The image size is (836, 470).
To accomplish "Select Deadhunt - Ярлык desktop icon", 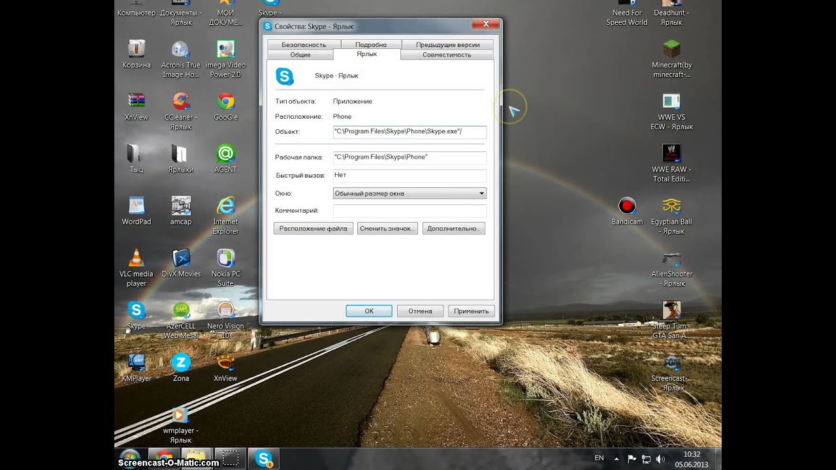I will (671, 13).
